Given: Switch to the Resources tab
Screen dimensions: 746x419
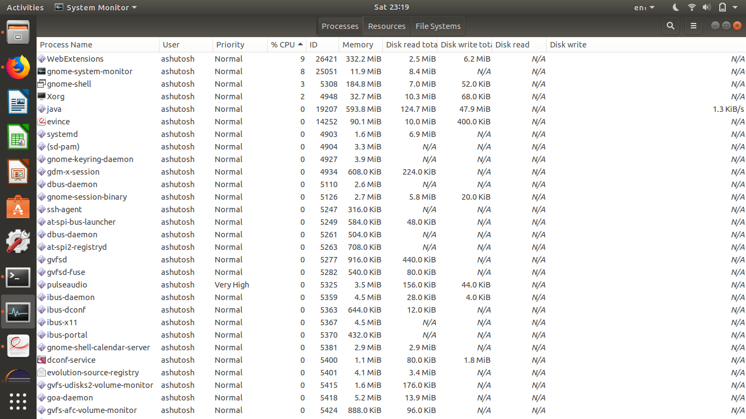Looking at the screenshot, I should (x=387, y=26).
